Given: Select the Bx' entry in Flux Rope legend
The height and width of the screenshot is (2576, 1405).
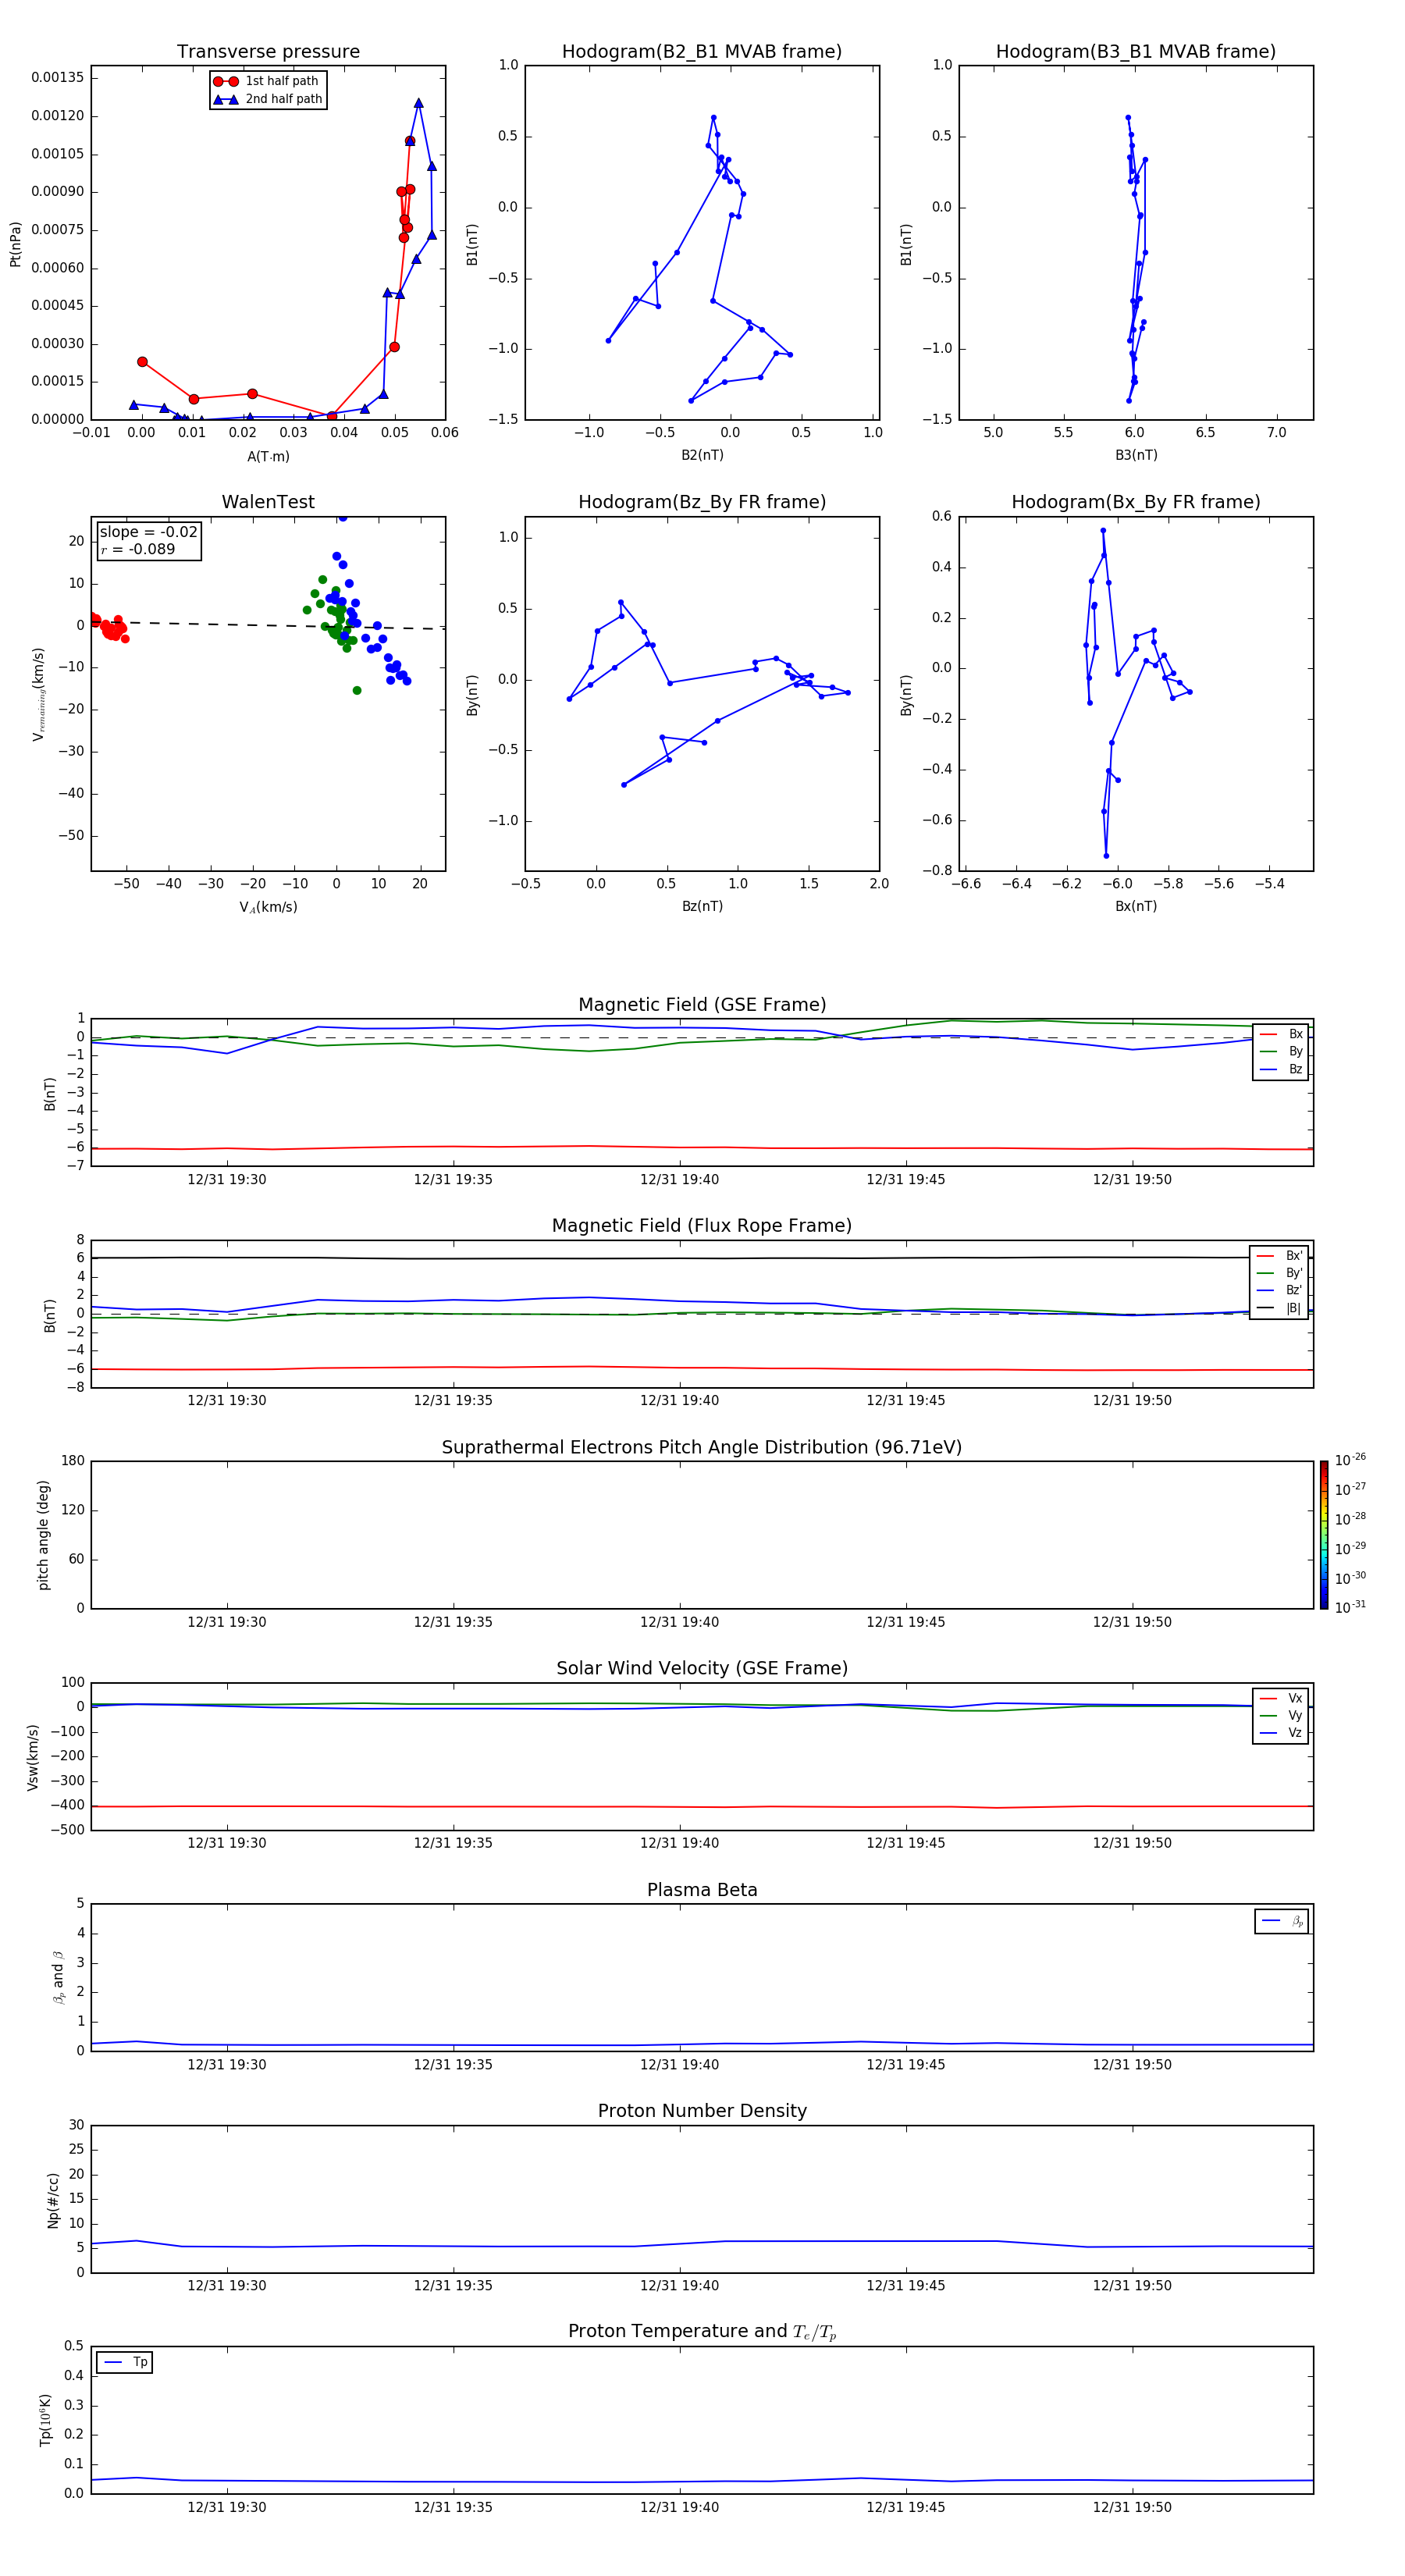Looking at the screenshot, I should [x=1280, y=1256].
